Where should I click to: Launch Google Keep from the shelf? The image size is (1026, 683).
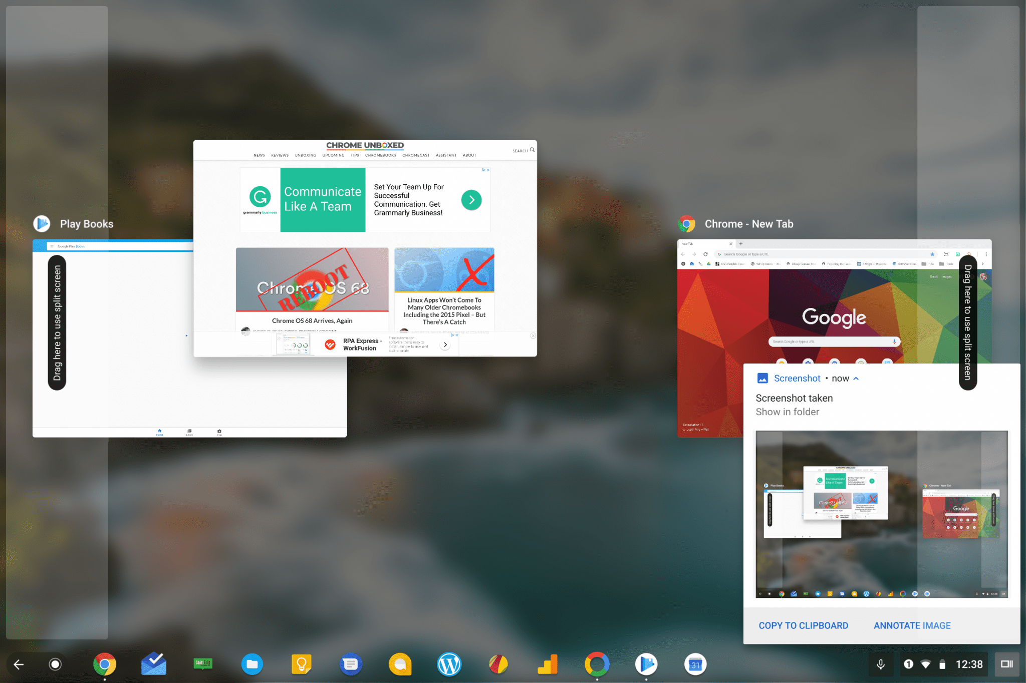[x=301, y=664]
